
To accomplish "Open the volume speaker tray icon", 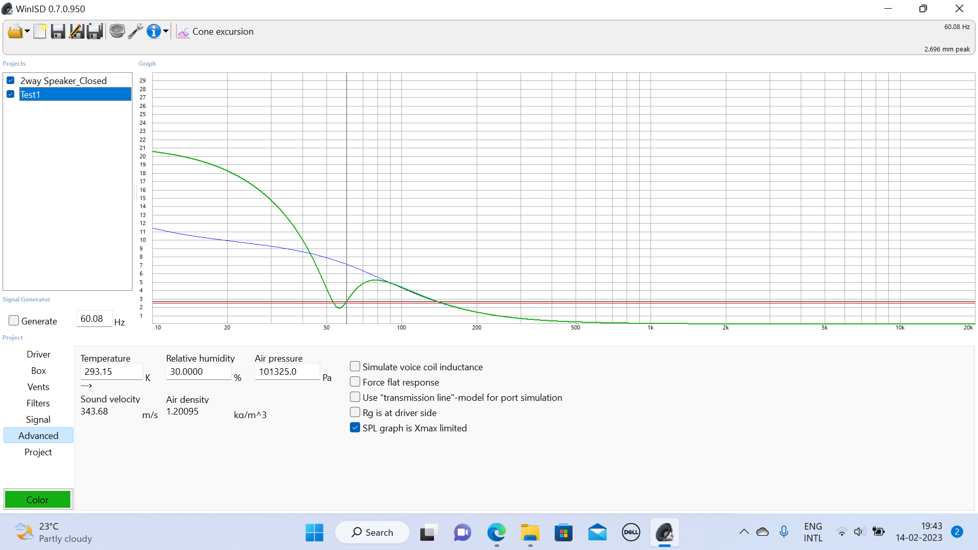I will 859,532.
